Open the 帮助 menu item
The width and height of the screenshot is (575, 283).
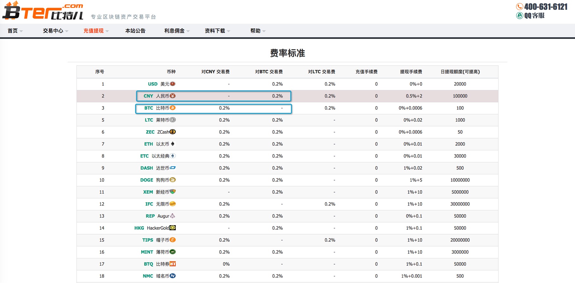tap(255, 31)
